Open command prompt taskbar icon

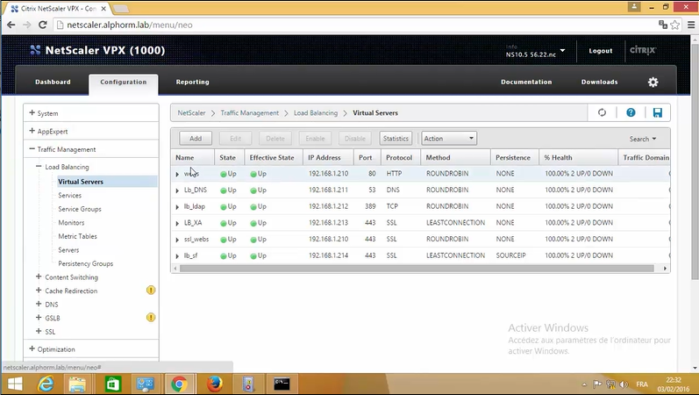click(x=282, y=384)
